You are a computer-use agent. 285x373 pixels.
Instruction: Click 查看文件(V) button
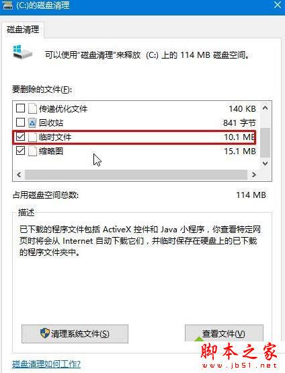click(x=224, y=333)
